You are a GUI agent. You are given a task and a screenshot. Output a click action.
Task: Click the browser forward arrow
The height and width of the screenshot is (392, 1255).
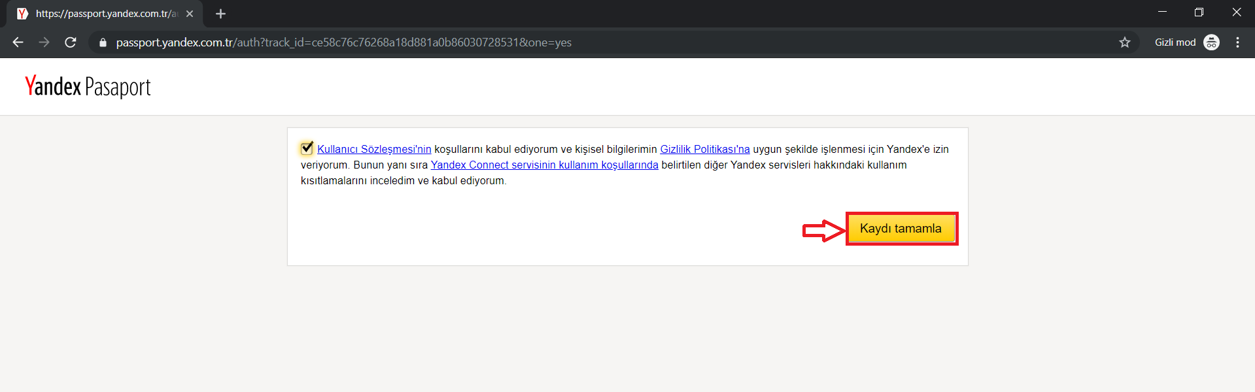click(x=44, y=42)
